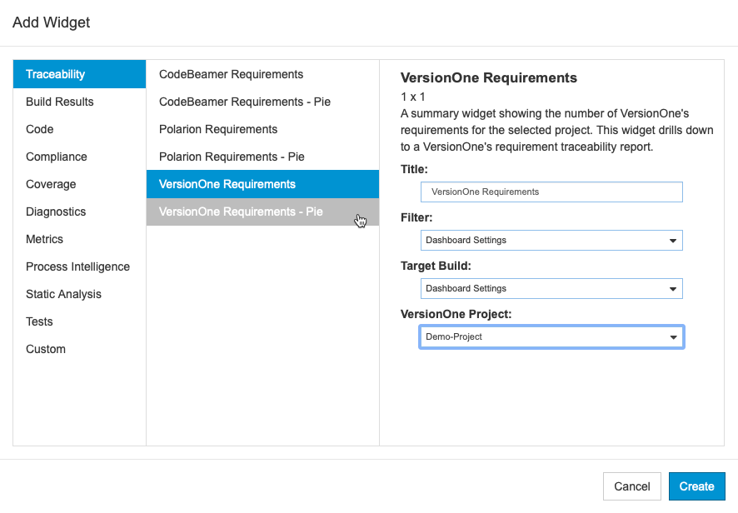Expand the Filter dropdown
The height and width of the screenshot is (513, 738).
pyautogui.click(x=551, y=240)
